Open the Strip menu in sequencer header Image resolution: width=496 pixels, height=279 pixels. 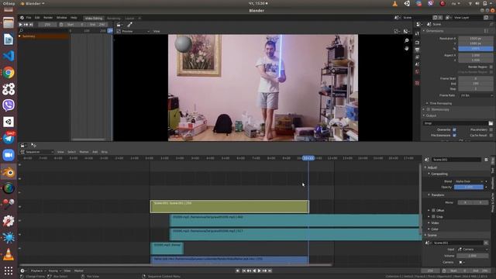[105, 152]
